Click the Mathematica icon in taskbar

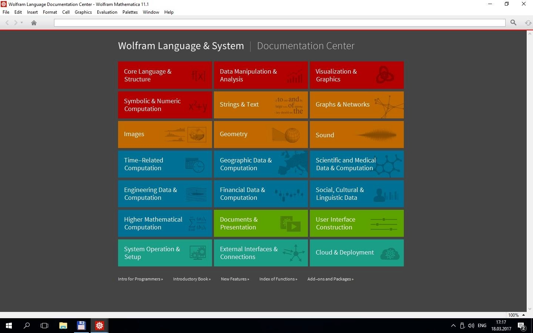click(x=100, y=326)
